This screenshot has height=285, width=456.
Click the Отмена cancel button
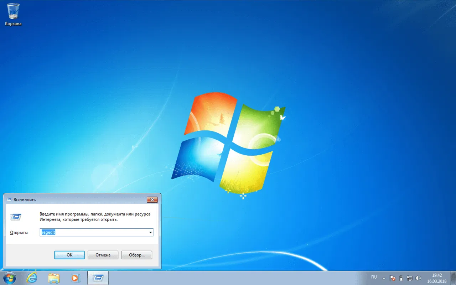[103, 255]
